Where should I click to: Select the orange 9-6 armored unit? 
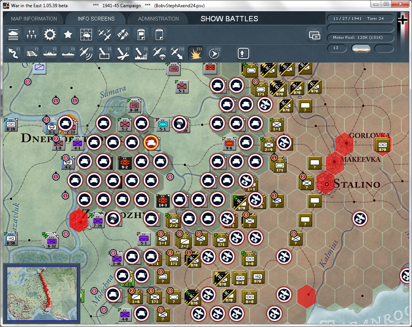tap(229, 144)
